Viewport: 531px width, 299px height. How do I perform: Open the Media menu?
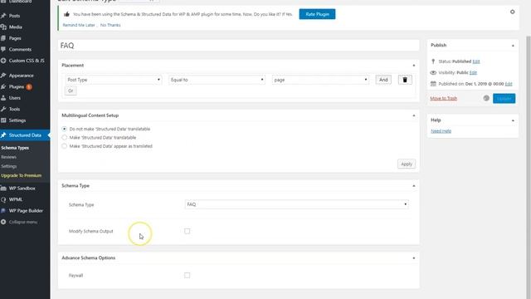coord(15,27)
